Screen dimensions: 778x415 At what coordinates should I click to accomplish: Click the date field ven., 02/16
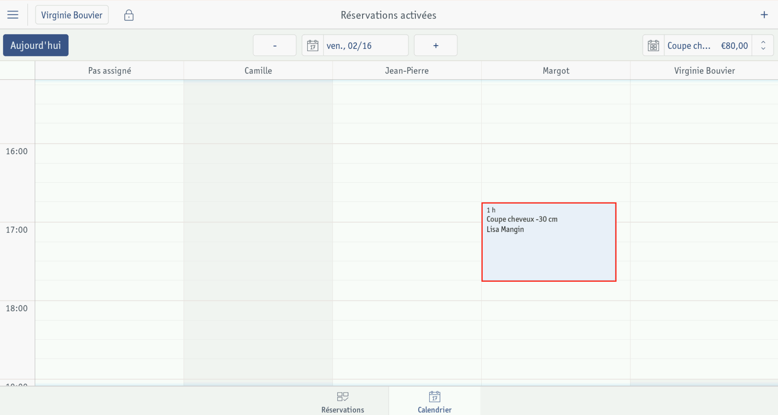point(366,45)
